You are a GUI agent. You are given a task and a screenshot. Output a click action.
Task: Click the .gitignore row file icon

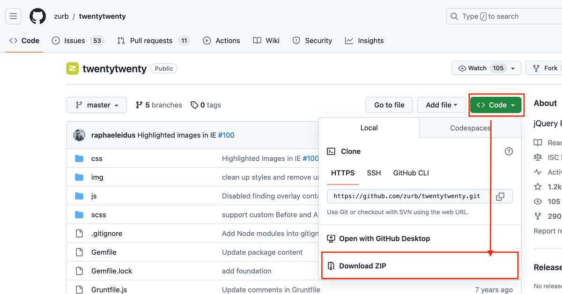[79, 233]
